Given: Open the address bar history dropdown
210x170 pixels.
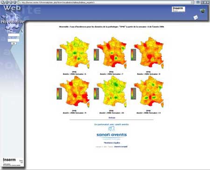Looking at the screenshot, I should point(192,2).
